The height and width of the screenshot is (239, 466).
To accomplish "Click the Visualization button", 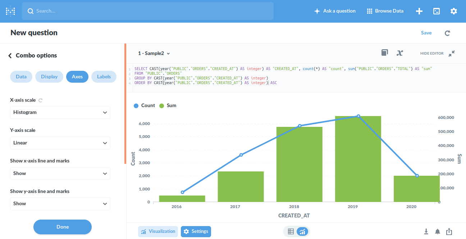I will pyautogui.click(x=158, y=231).
